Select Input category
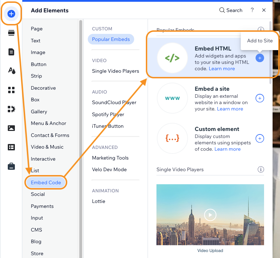The width and height of the screenshot is (280, 258). coord(37,218)
